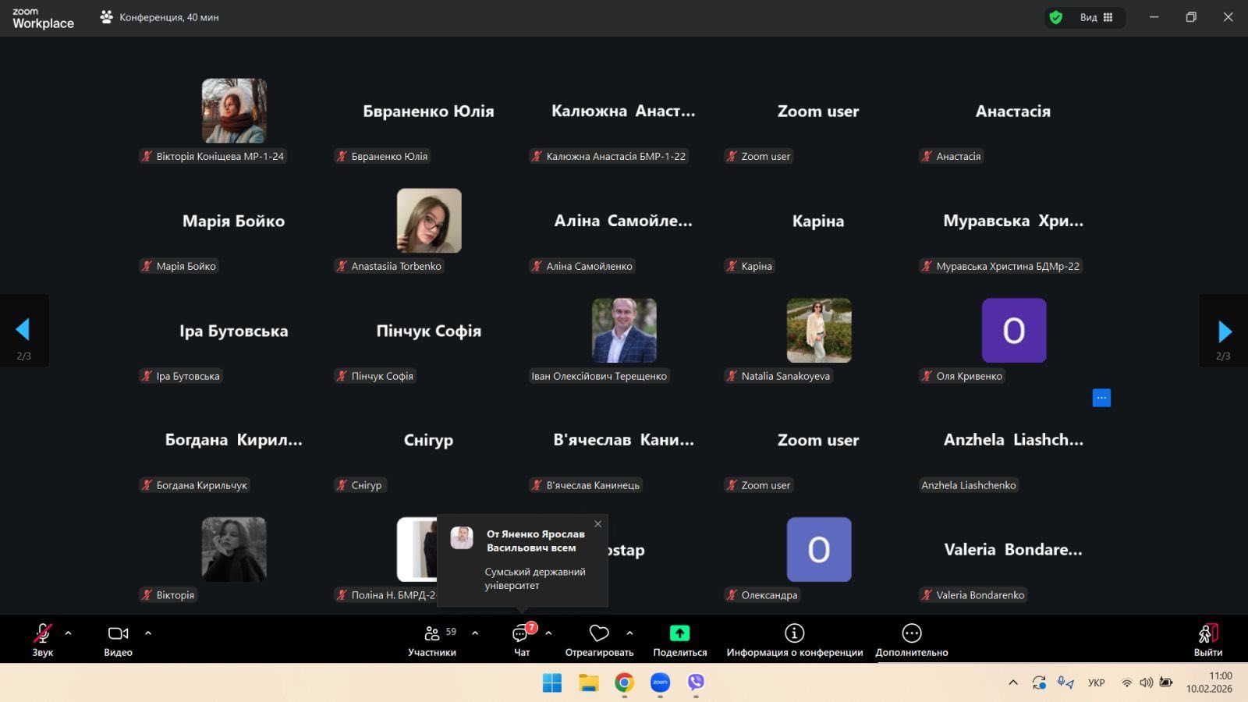The image size is (1248, 702).
Task: Open the Дополнительно more options icon
Action: pos(911,633)
